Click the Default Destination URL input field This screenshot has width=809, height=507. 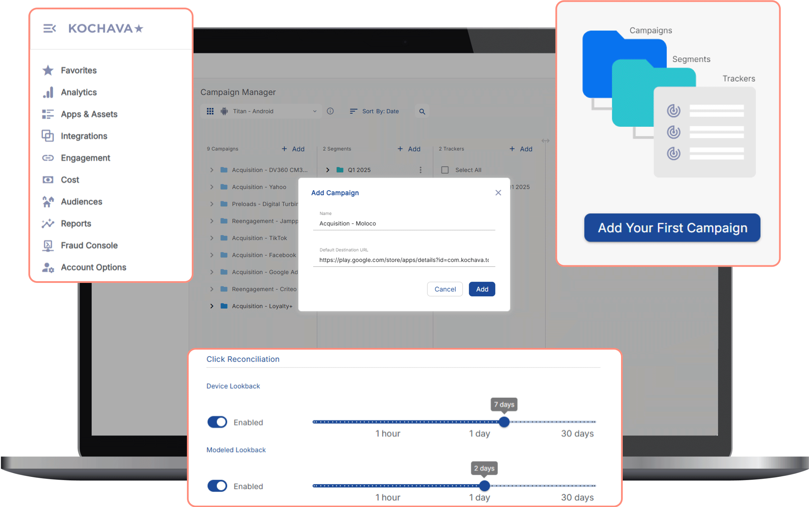pos(404,260)
